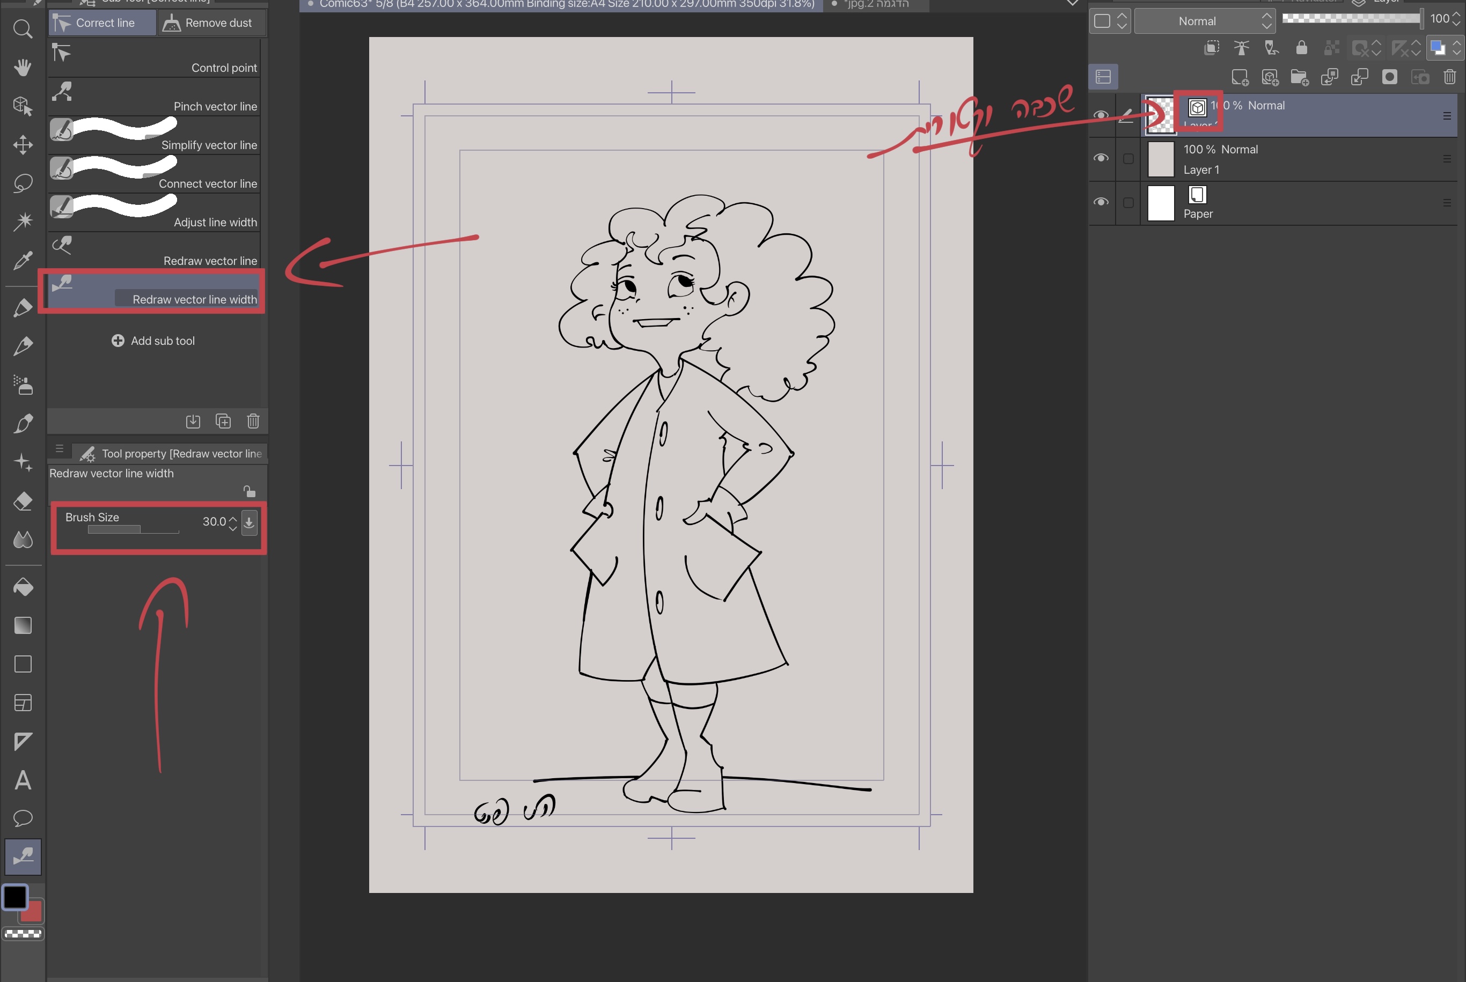This screenshot has height=982, width=1466.
Task: Switch to Correct line tab
Action: pos(102,23)
